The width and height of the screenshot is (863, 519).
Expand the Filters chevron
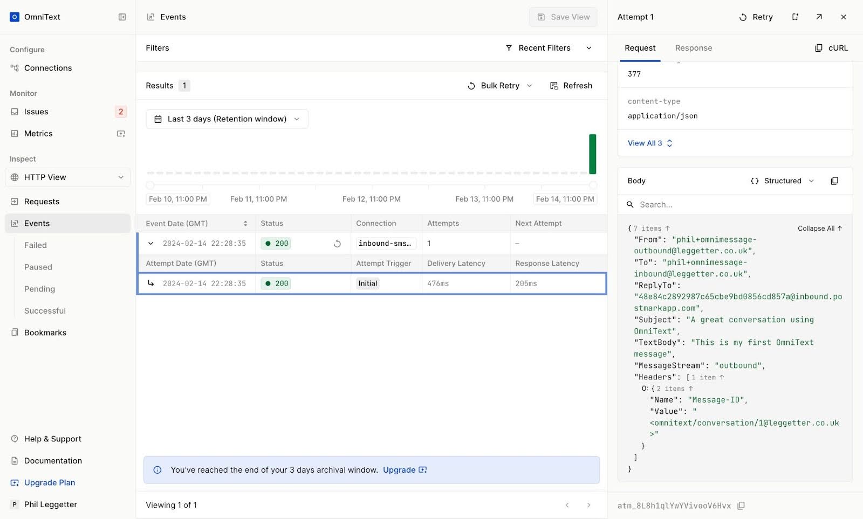589,48
